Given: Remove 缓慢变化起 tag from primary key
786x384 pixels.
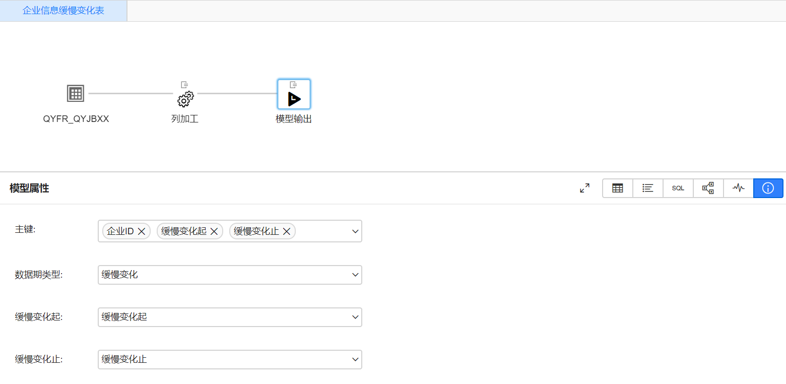Looking at the screenshot, I should click(214, 231).
